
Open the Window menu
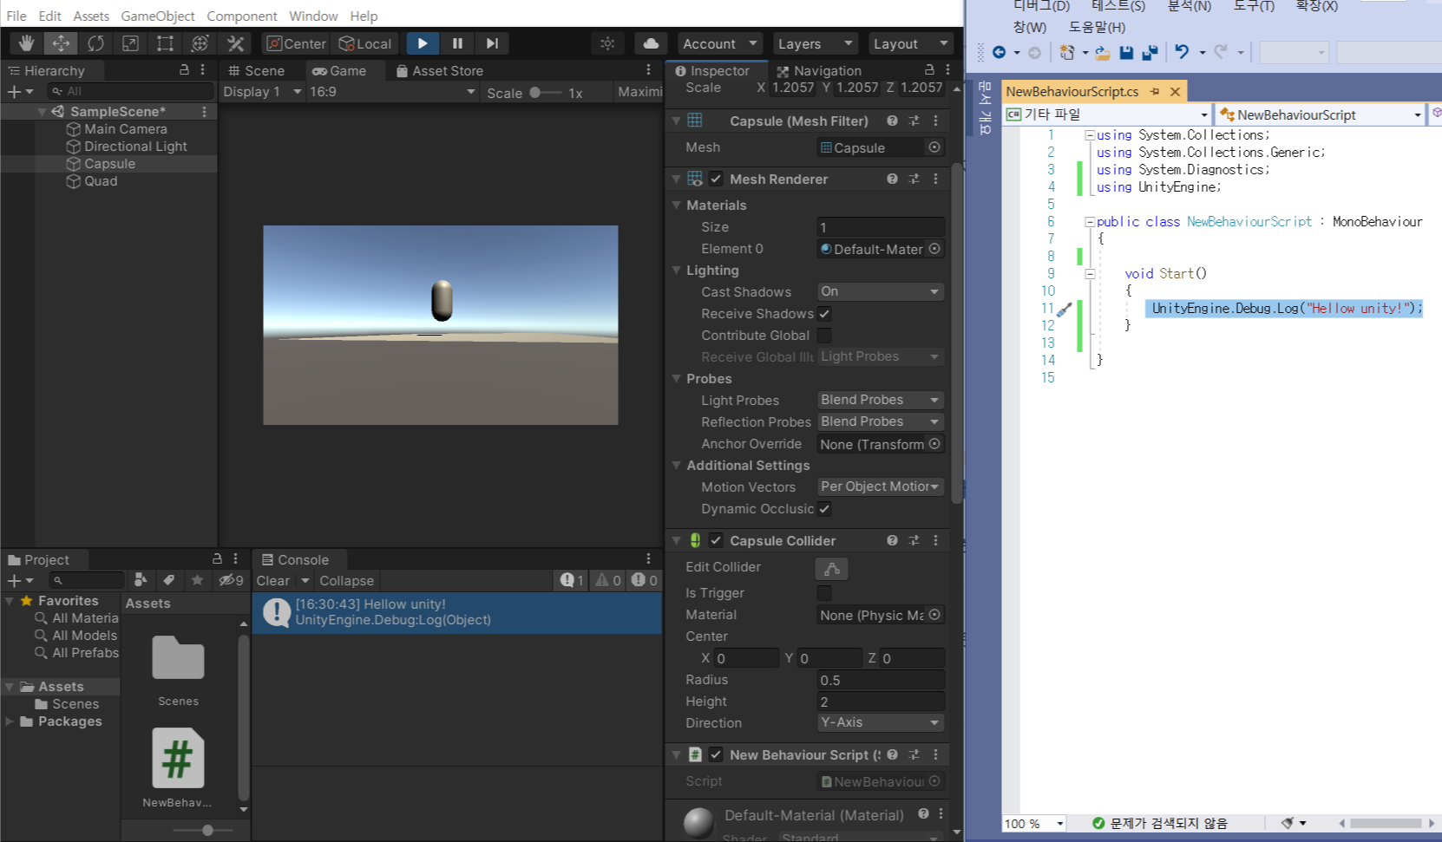[313, 16]
